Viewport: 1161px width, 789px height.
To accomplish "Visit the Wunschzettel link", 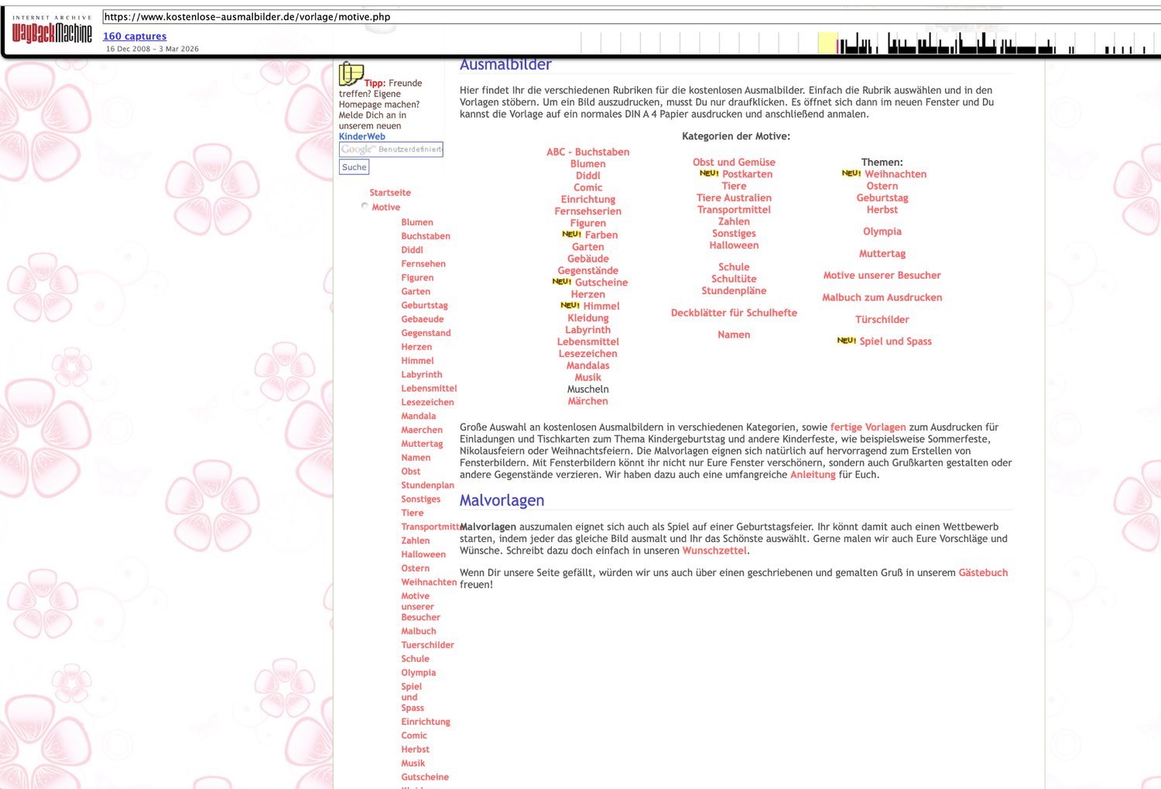I will [x=714, y=551].
